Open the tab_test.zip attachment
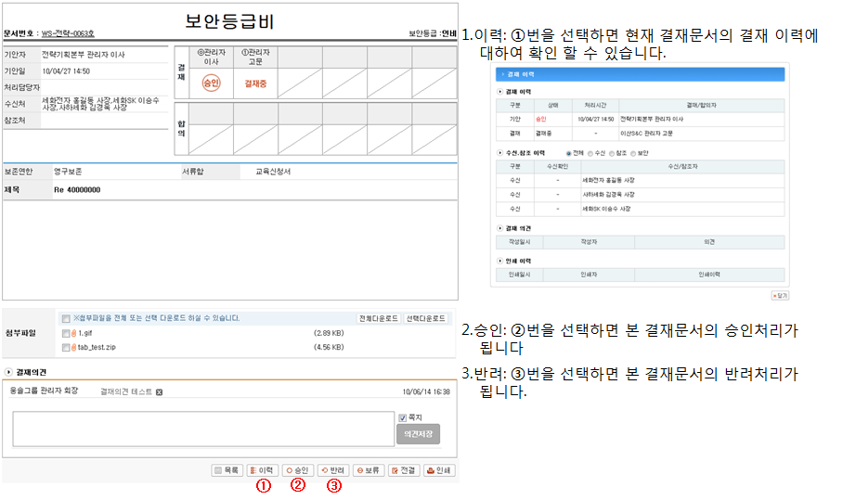 96,348
